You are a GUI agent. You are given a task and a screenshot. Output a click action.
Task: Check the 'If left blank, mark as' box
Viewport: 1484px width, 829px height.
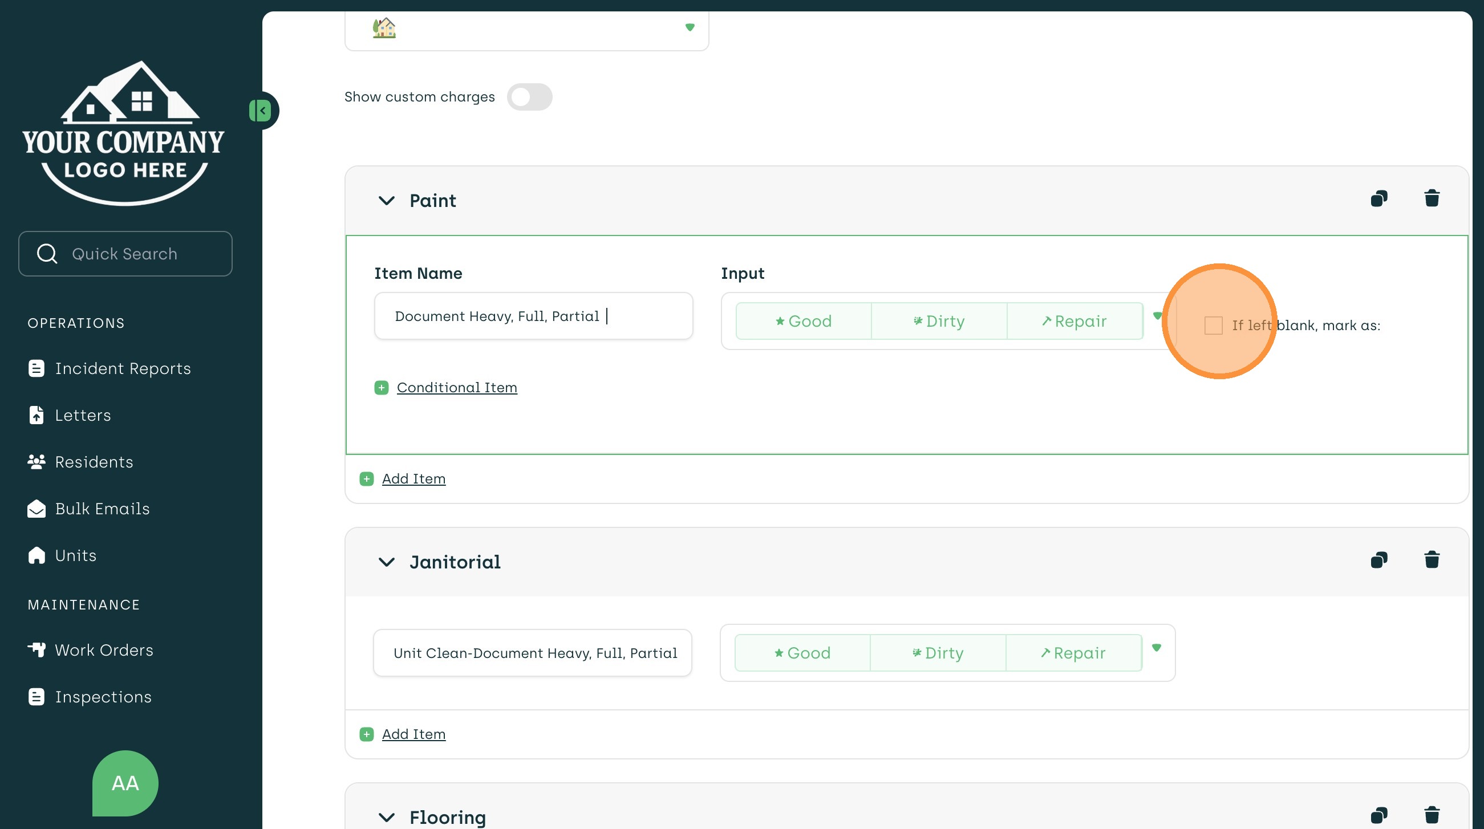point(1213,326)
